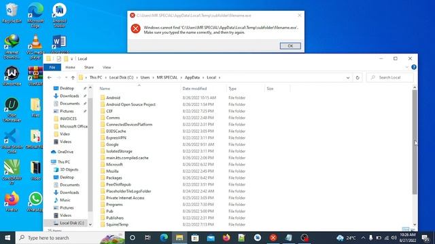Click the Back arrow in File Explorer
The height and width of the screenshot is (244, 435).
point(50,78)
